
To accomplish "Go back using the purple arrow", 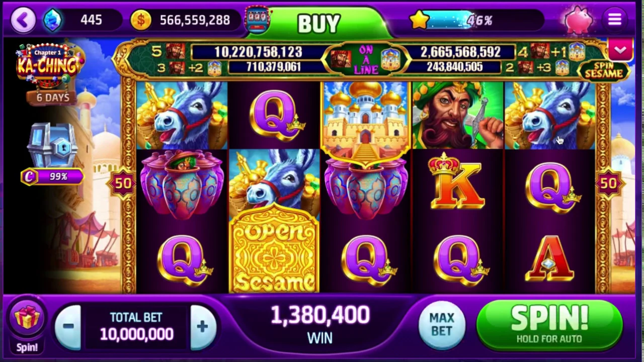I will coord(23,20).
